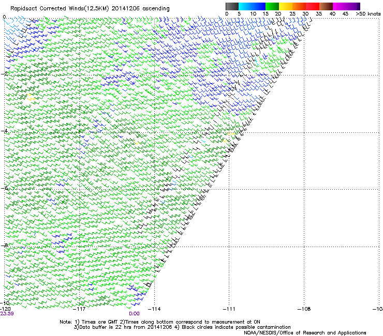
Task: Click the '45' legend scale label
Action: pos(345,14)
